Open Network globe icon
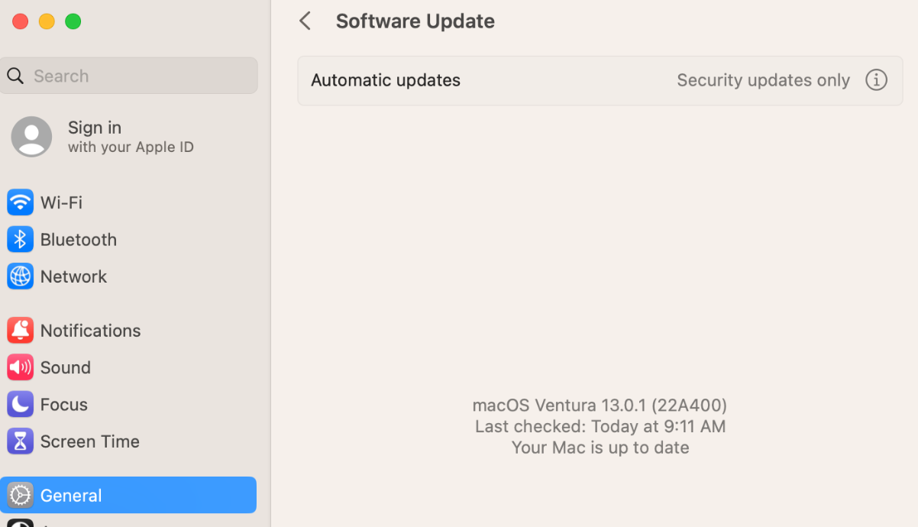This screenshot has height=527, width=918. [x=20, y=276]
